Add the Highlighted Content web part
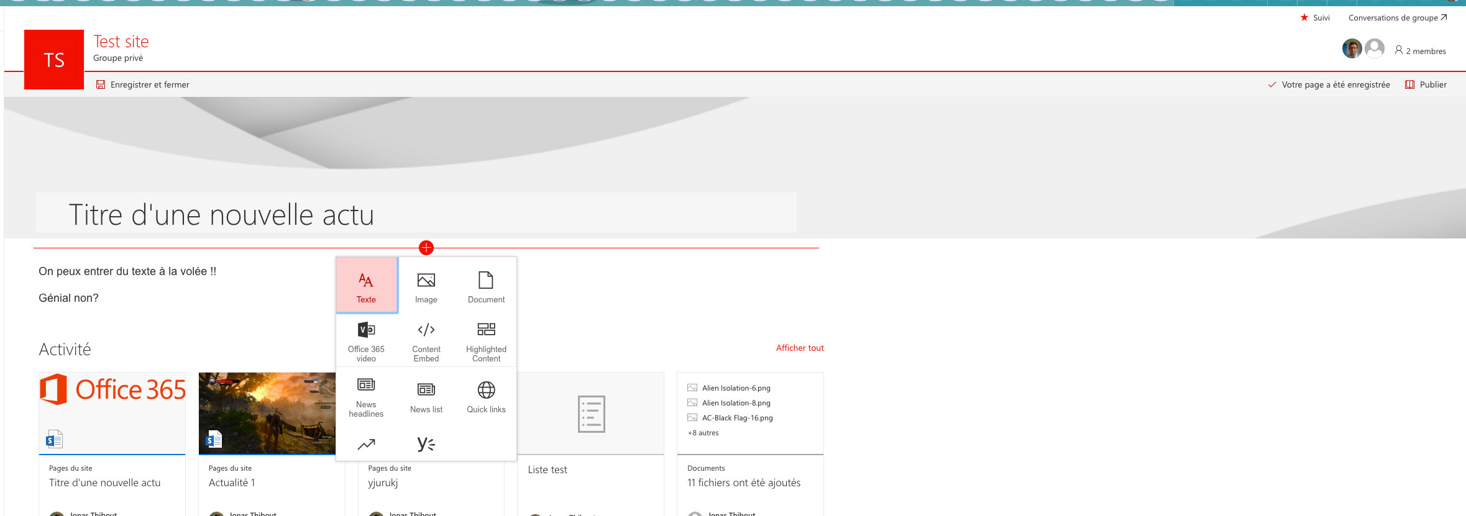This screenshot has width=1466, height=516. pyautogui.click(x=486, y=342)
